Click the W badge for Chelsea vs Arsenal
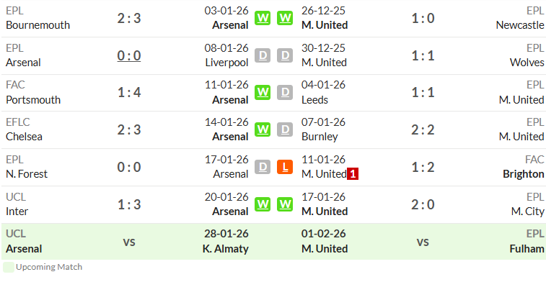The image size is (546, 282). pos(263,129)
